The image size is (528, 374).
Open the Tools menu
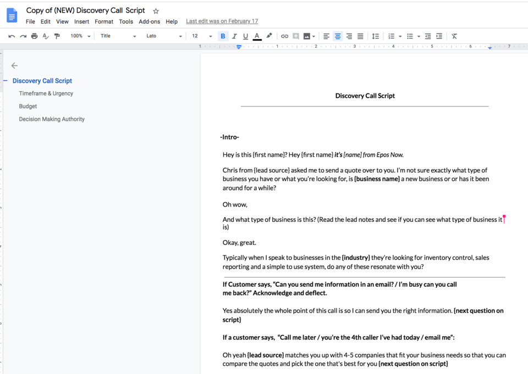coord(126,21)
